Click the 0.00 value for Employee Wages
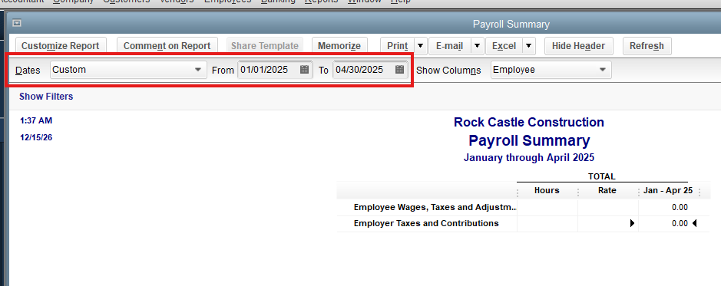721x286 pixels. pyautogui.click(x=680, y=208)
